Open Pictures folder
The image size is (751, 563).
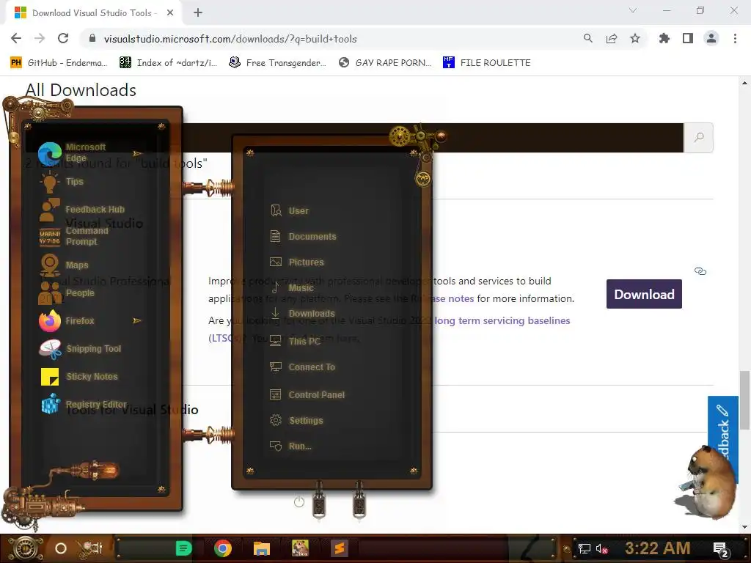coord(297,262)
